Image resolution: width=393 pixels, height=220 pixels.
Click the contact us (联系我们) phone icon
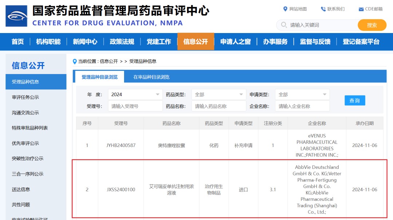click(x=323, y=9)
